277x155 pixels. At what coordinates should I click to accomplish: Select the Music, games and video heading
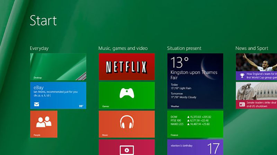point(123,48)
